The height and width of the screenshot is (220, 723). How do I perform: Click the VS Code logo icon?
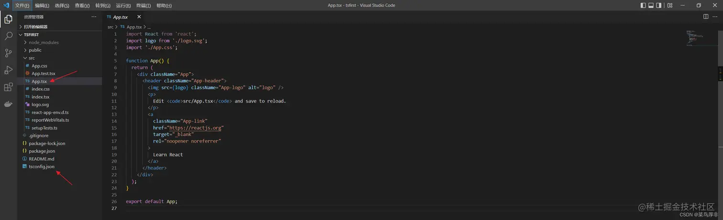coord(6,5)
